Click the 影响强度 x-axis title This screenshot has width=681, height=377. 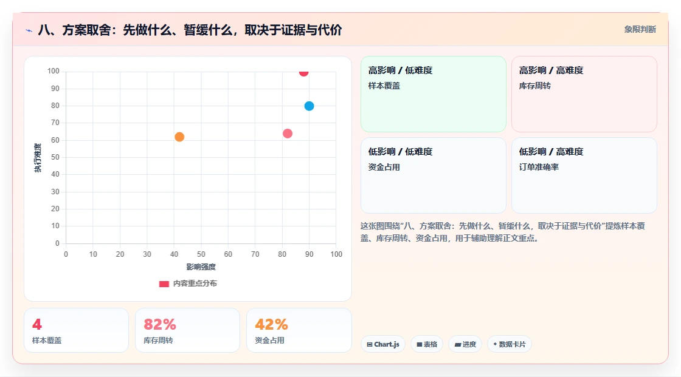[201, 267]
